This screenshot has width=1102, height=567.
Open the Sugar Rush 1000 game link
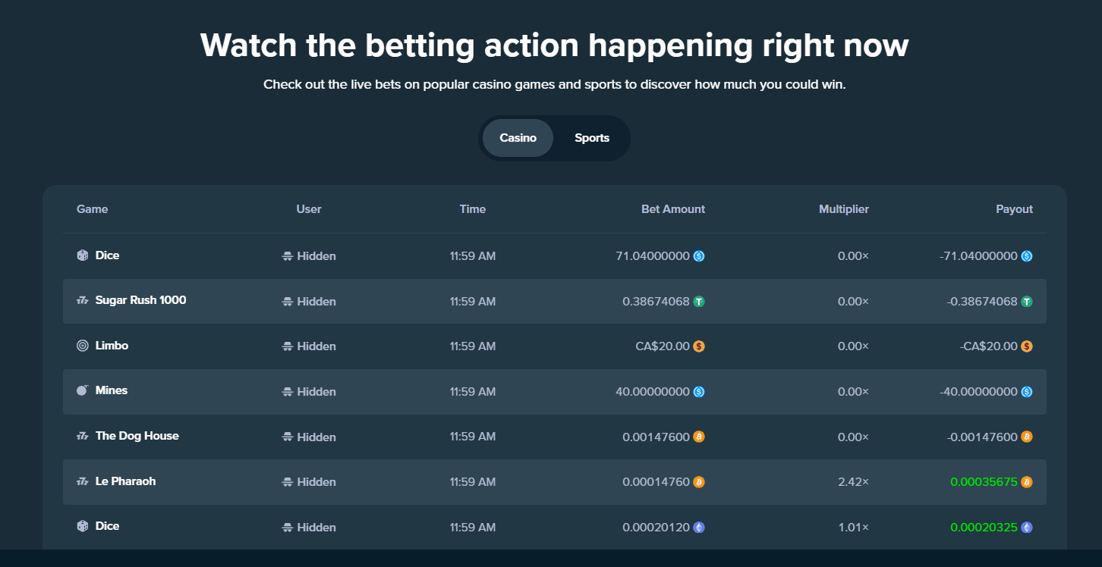(x=140, y=300)
